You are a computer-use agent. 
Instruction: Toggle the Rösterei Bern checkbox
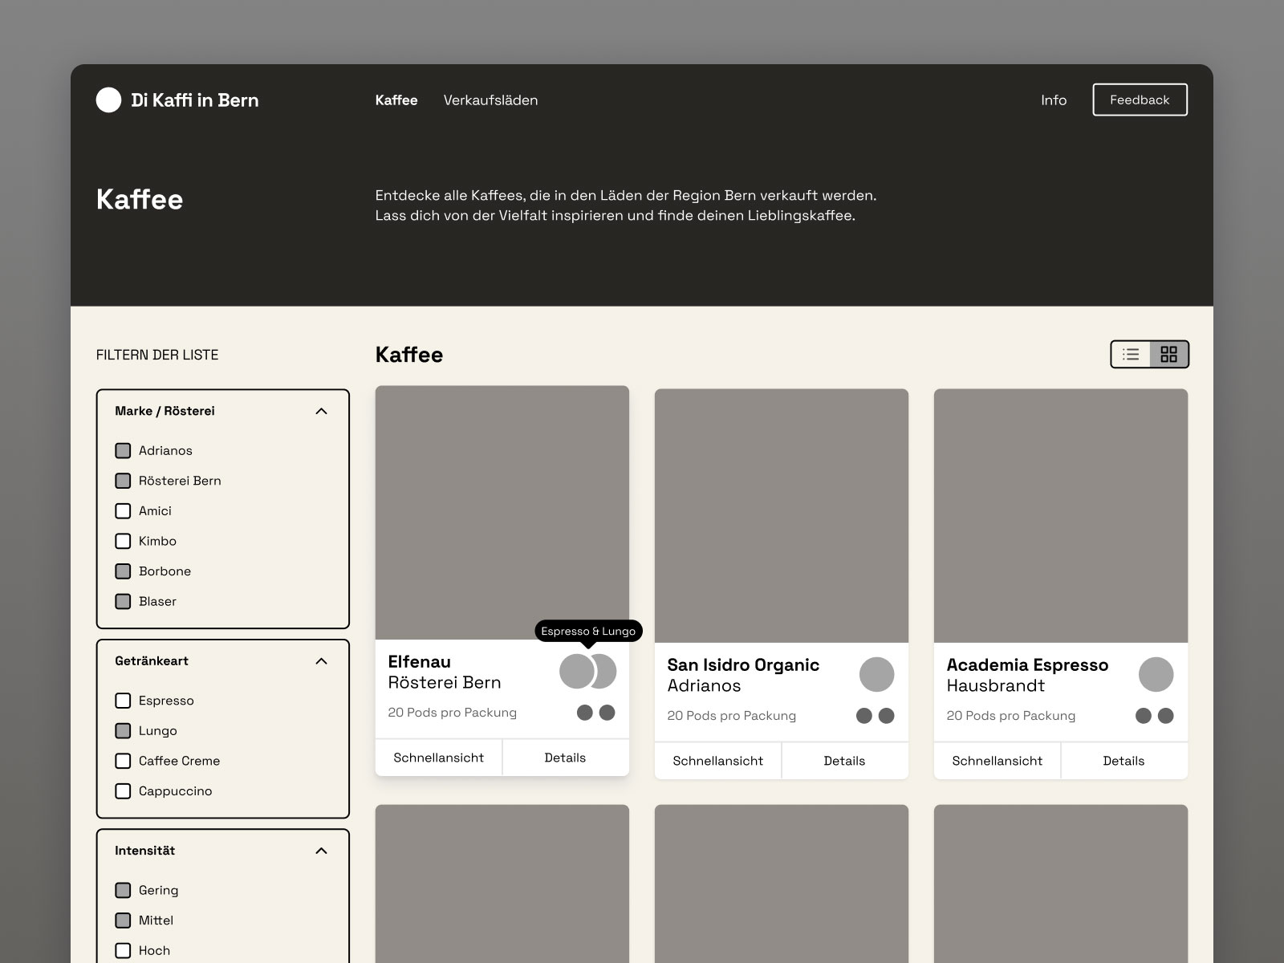coord(123,481)
